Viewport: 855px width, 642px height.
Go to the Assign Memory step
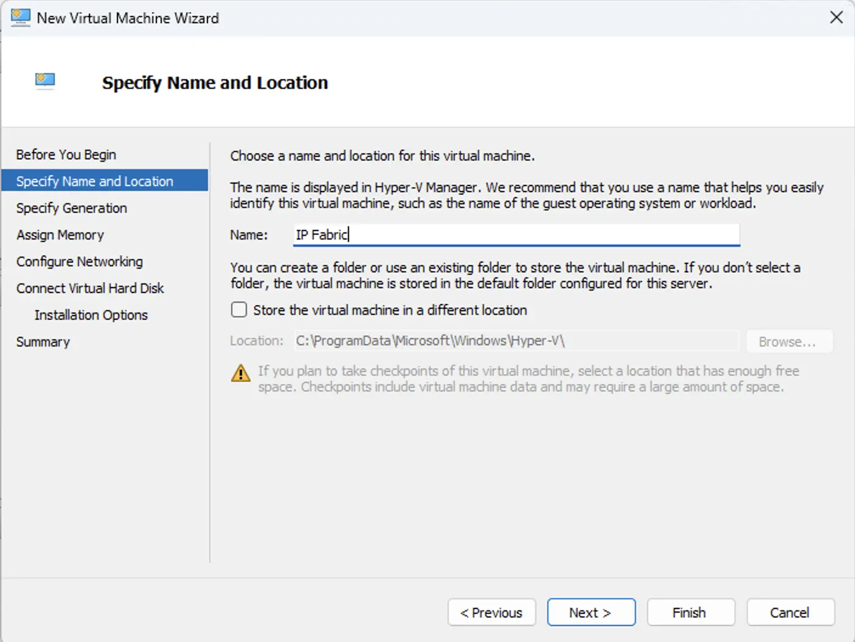[x=60, y=235]
